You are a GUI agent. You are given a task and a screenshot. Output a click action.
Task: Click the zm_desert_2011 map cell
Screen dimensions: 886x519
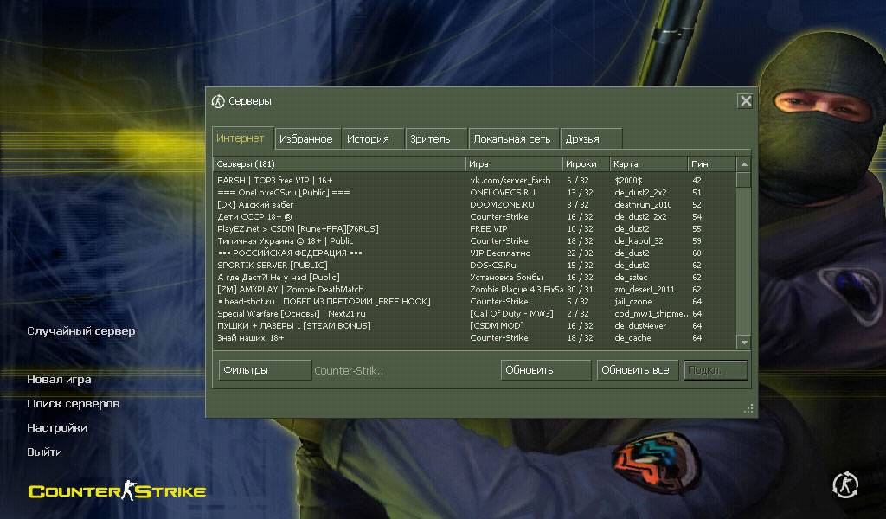[645, 290]
